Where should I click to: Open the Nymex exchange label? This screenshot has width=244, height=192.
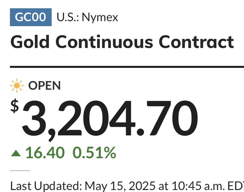[100, 18]
